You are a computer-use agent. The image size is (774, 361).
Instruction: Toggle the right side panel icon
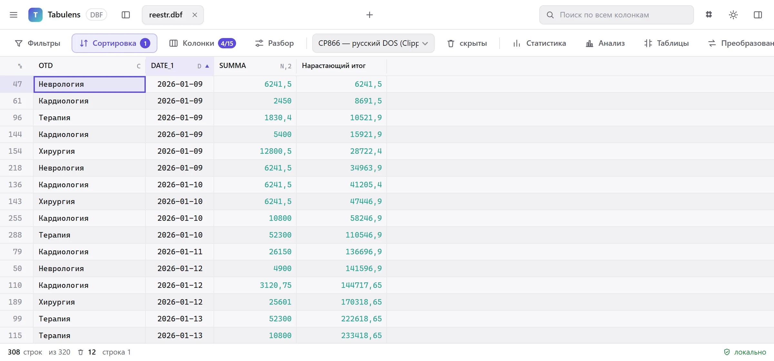point(758,15)
